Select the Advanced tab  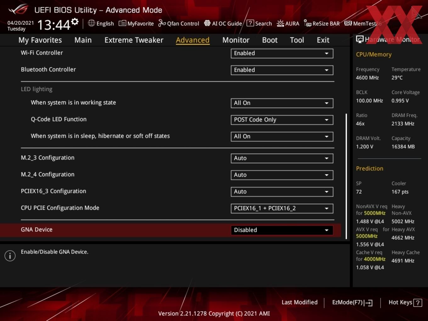pyautogui.click(x=193, y=40)
